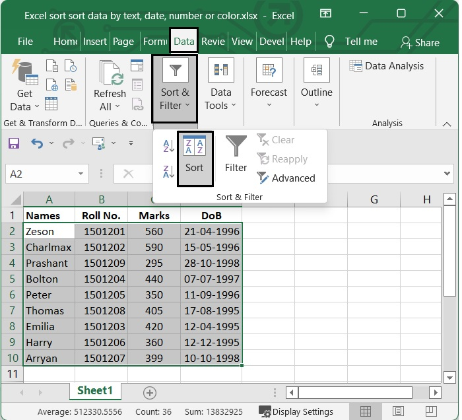Open Advanced filter options
Viewport: 462px width, 420px height.
(x=286, y=178)
